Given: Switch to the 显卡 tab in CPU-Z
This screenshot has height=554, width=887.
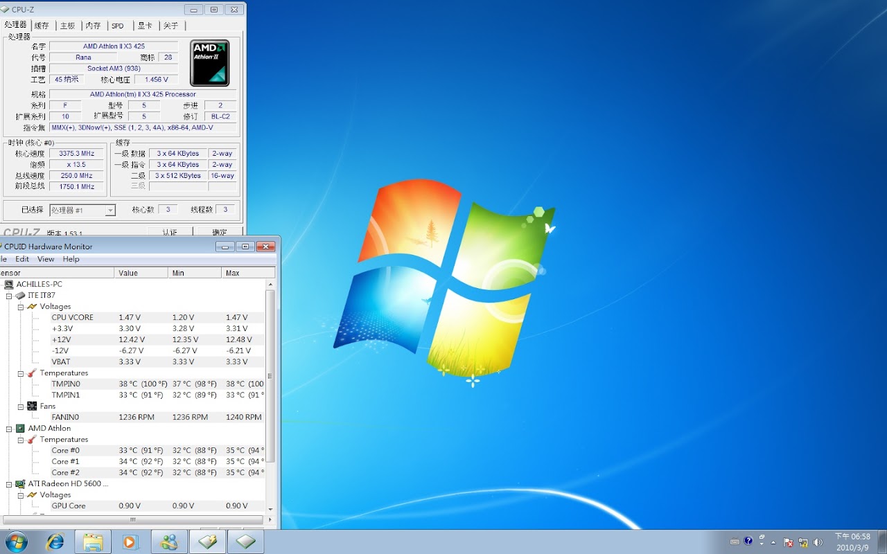Looking at the screenshot, I should 145,26.
